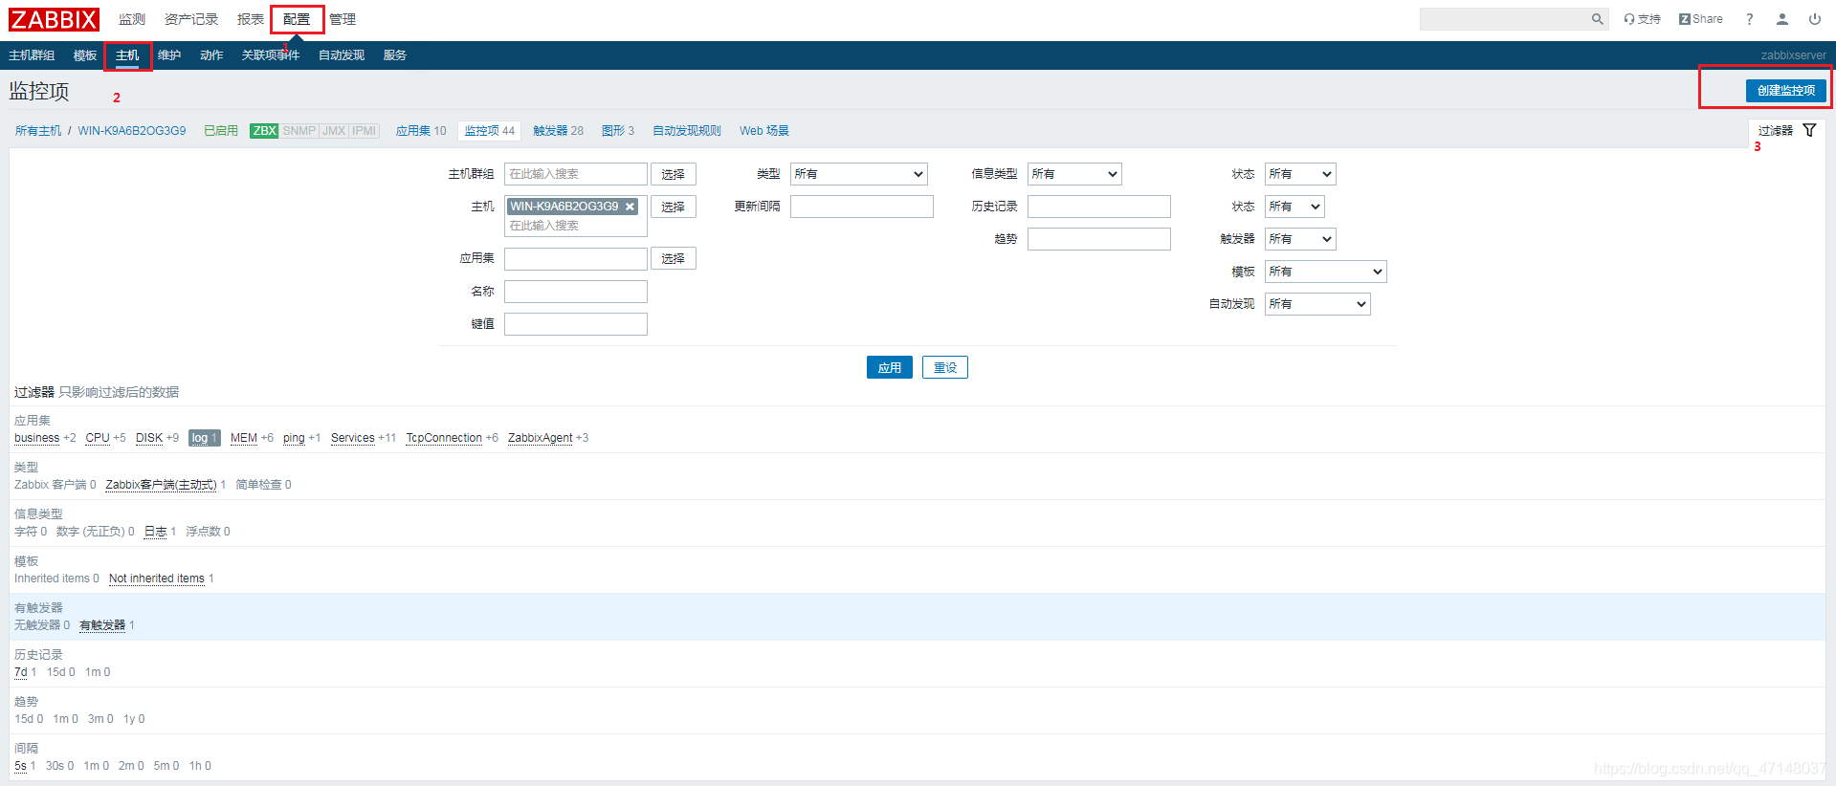Filter by MEM application subfilter

tap(244, 438)
